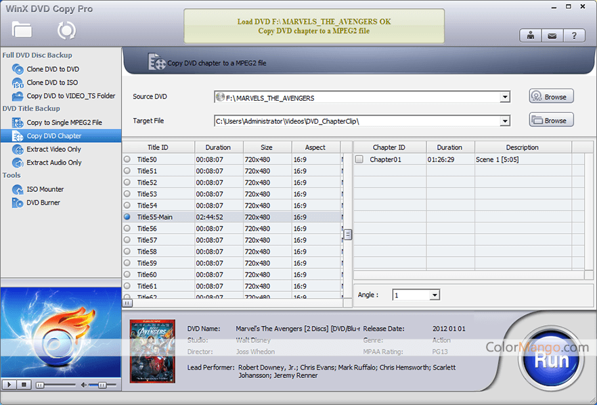Launch the DVD Burner tool
The width and height of the screenshot is (597, 405).
point(43,203)
